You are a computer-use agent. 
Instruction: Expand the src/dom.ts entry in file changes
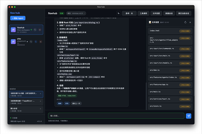click(x=170, y=70)
